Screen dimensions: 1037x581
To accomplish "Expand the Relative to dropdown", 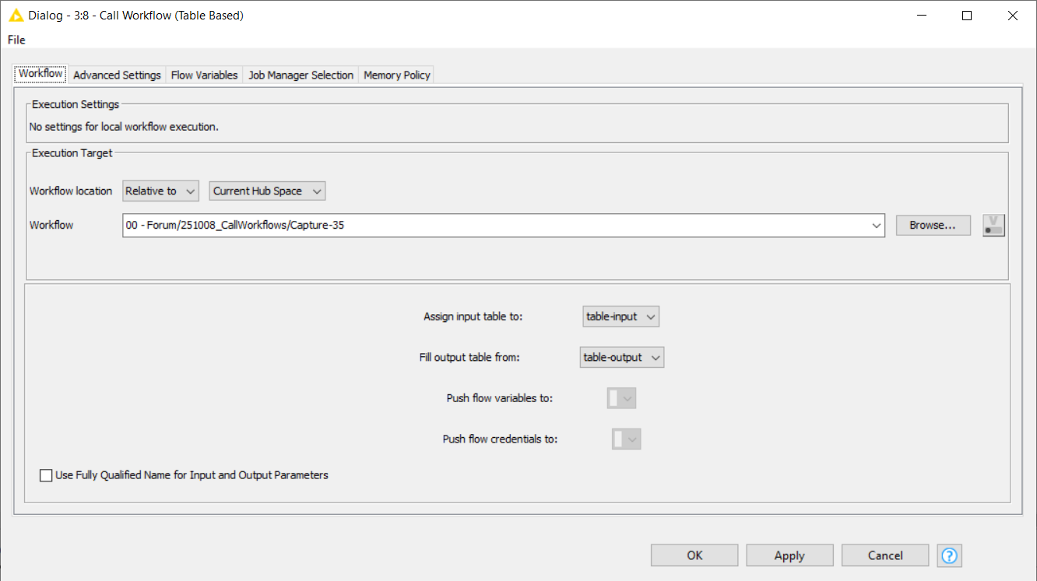I will pyautogui.click(x=161, y=191).
